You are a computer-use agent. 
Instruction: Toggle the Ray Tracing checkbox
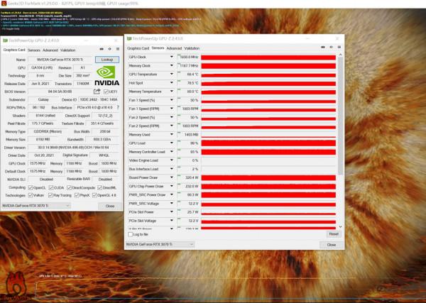(50, 194)
